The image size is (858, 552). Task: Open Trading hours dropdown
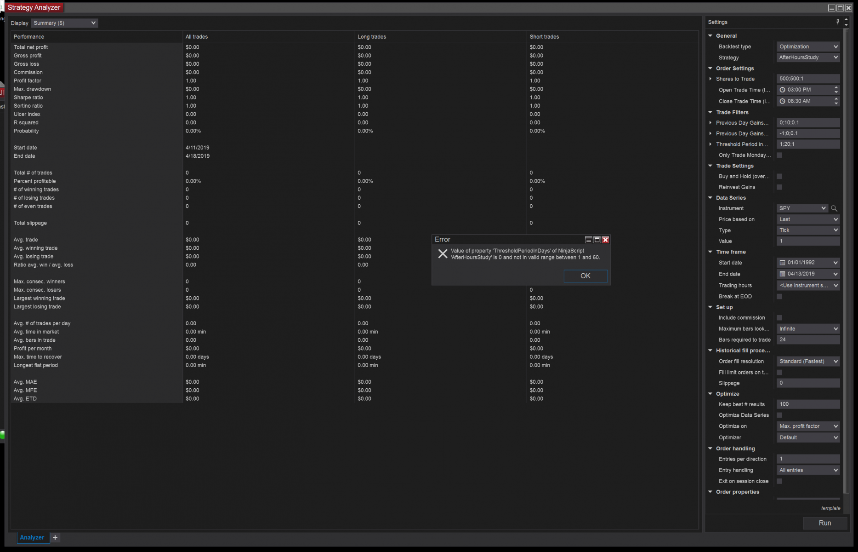808,285
